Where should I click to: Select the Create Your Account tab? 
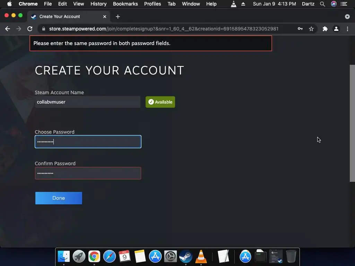pos(69,17)
